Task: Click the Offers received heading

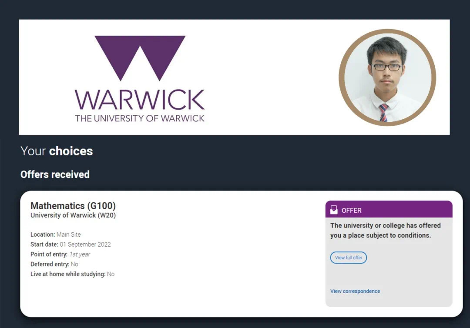Action: pyautogui.click(x=55, y=174)
